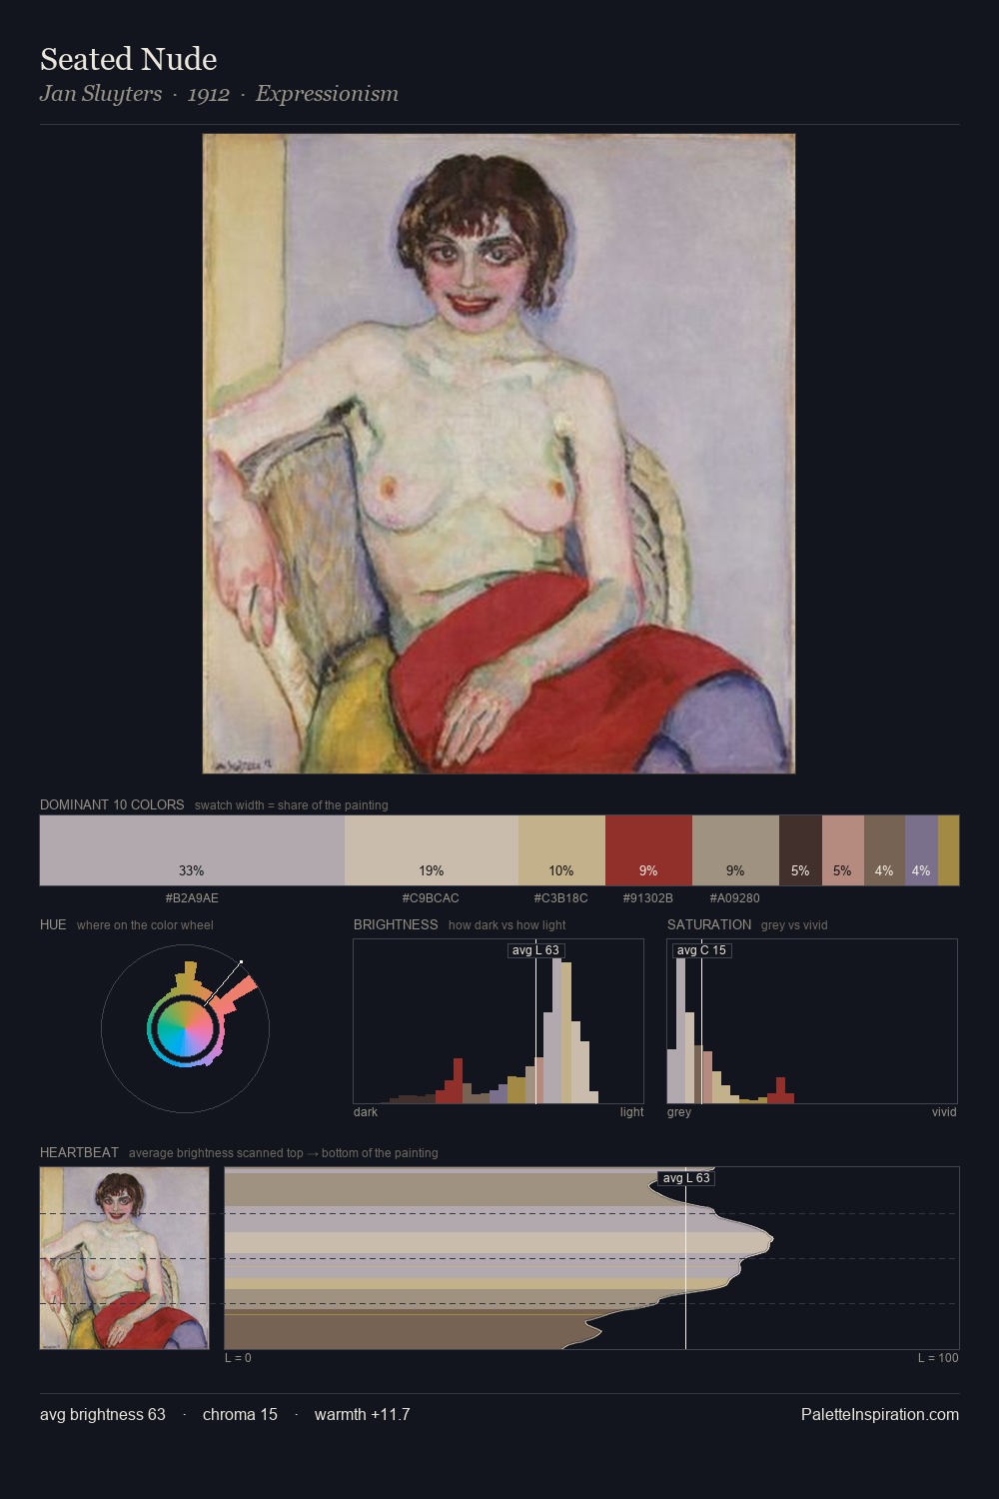Click the saturation histogram chart

click(x=812, y=1021)
